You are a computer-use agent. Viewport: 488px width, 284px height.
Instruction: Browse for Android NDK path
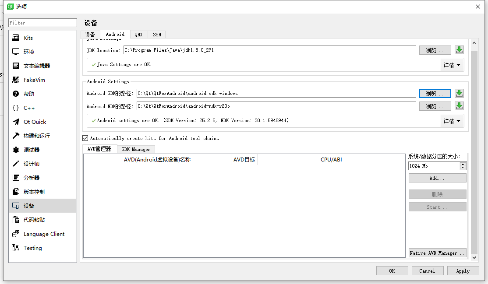(x=435, y=106)
